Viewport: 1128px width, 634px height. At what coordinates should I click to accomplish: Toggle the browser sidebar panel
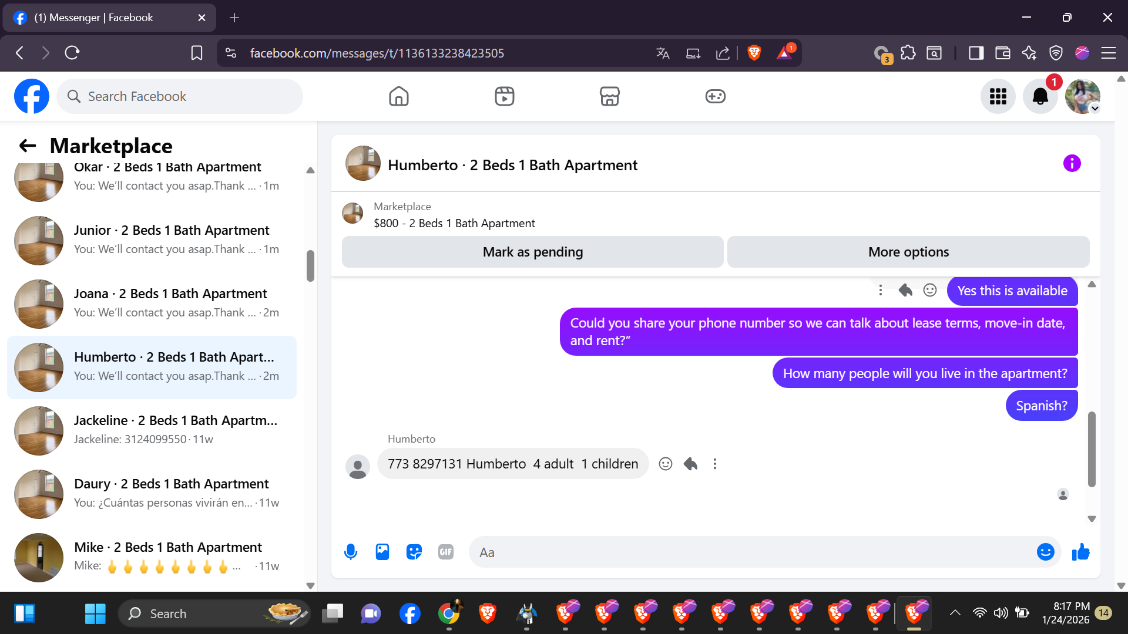pyautogui.click(x=976, y=53)
